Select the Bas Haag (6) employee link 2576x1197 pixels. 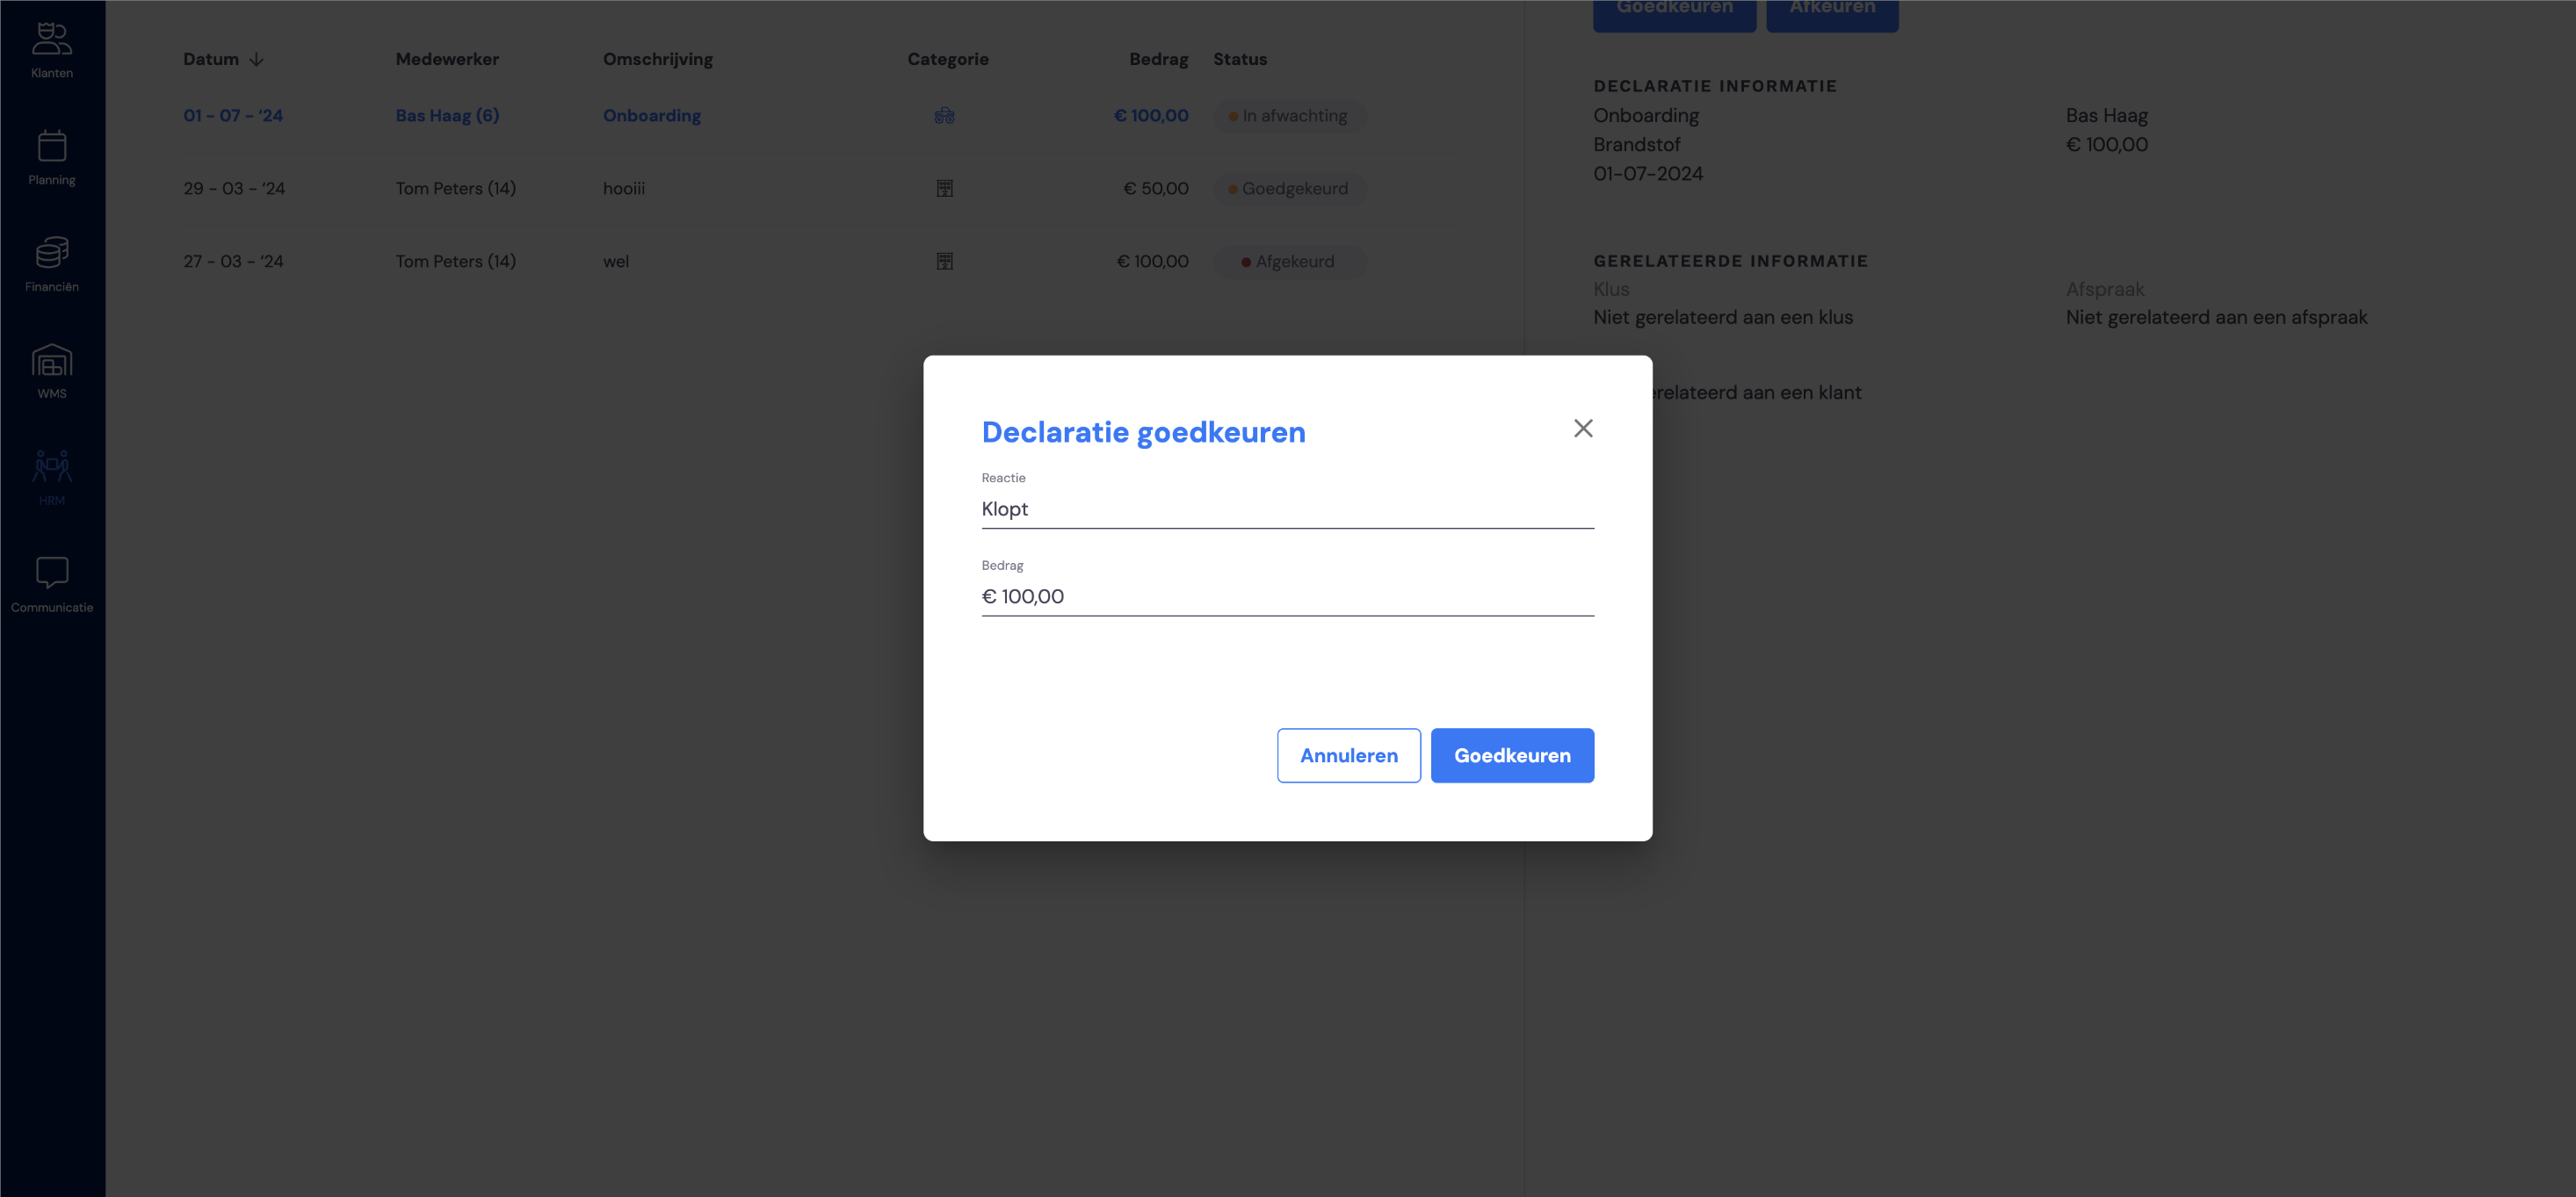[x=447, y=116]
